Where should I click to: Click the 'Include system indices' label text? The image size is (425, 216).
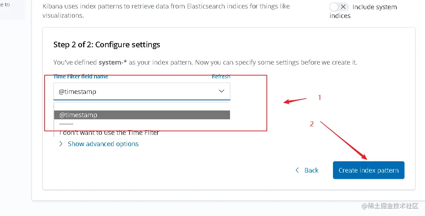click(374, 7)
